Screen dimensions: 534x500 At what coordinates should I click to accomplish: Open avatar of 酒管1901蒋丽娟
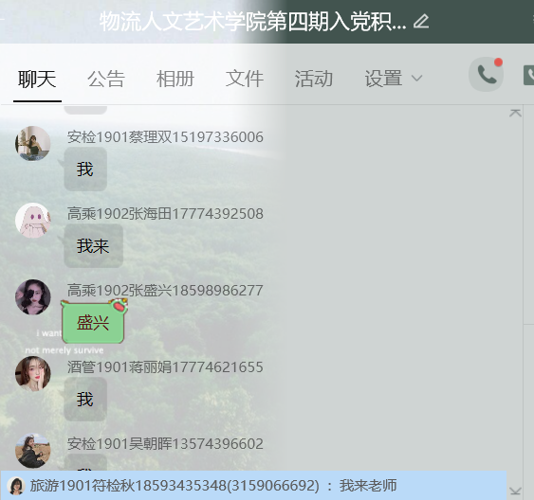(32, 374)
